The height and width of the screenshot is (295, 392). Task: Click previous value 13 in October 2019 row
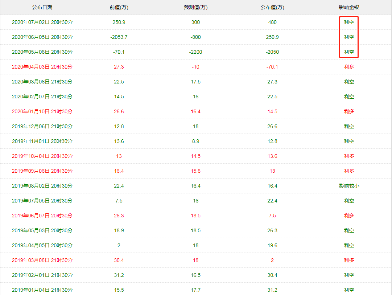[119, 156]
